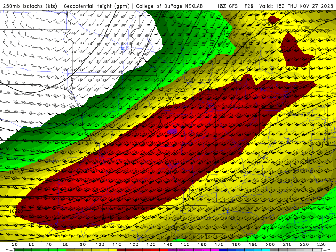The image size is (336, 252).
Task: Click the legend value '140'
Action: point(168,244)
